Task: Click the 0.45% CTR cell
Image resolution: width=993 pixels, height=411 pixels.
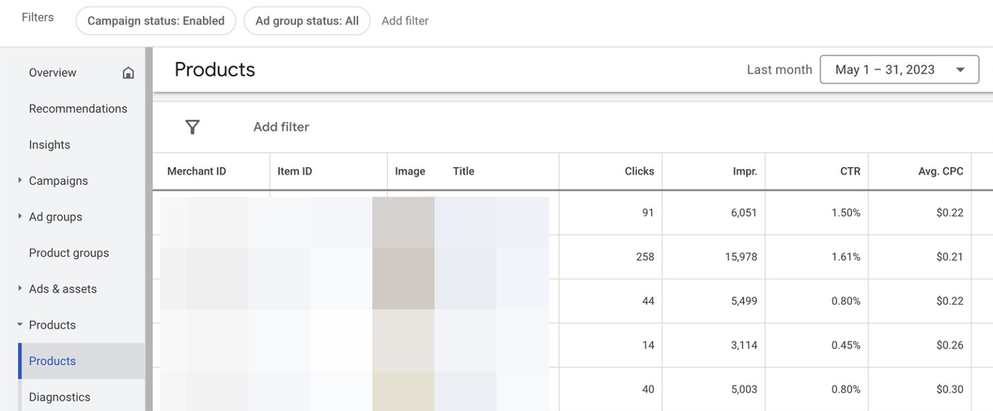Action: pyautogui.click(x=817, y=345)
